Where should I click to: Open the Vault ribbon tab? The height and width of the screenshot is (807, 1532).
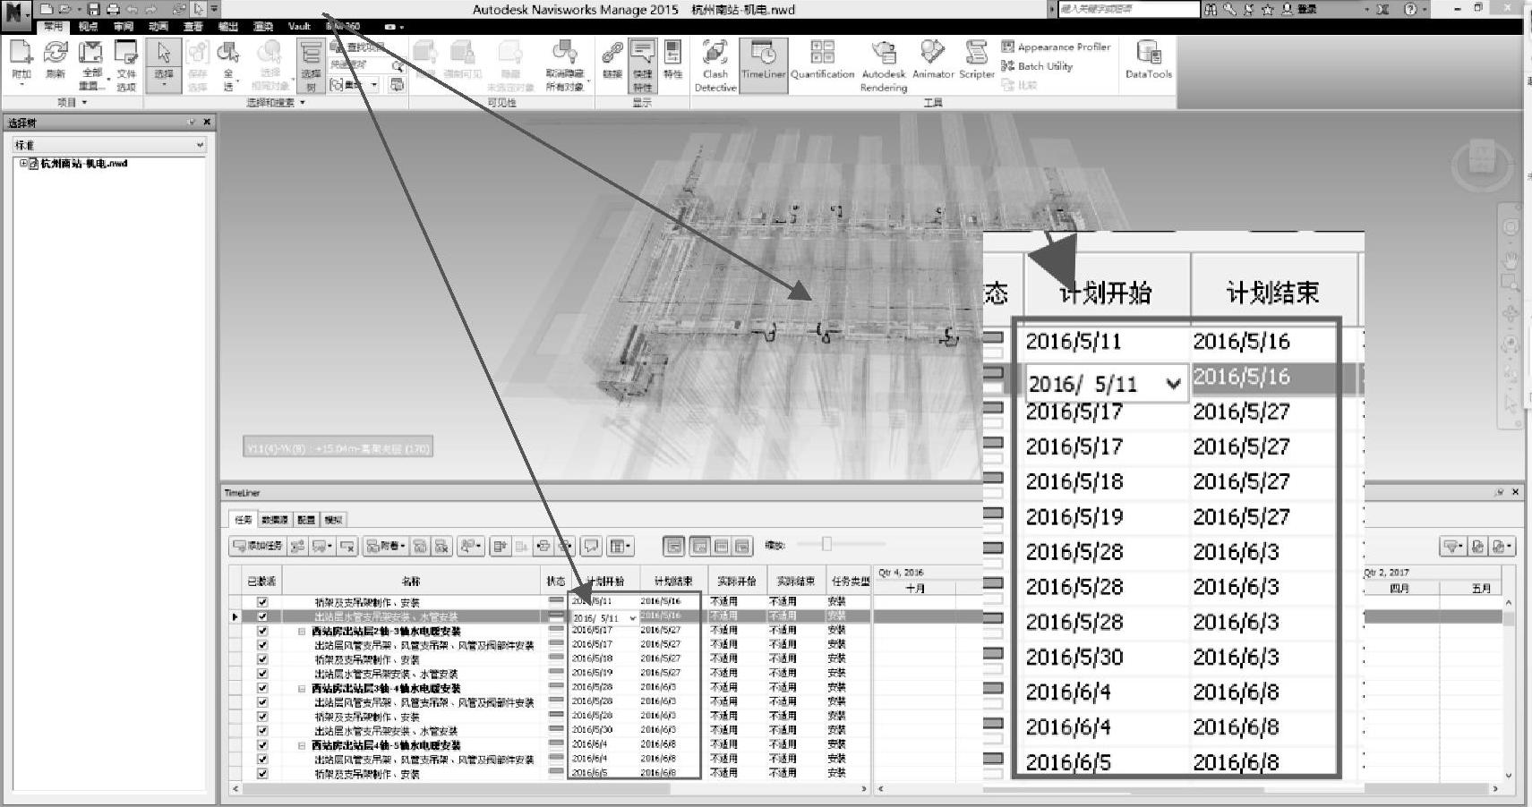(x=299, y=27)
